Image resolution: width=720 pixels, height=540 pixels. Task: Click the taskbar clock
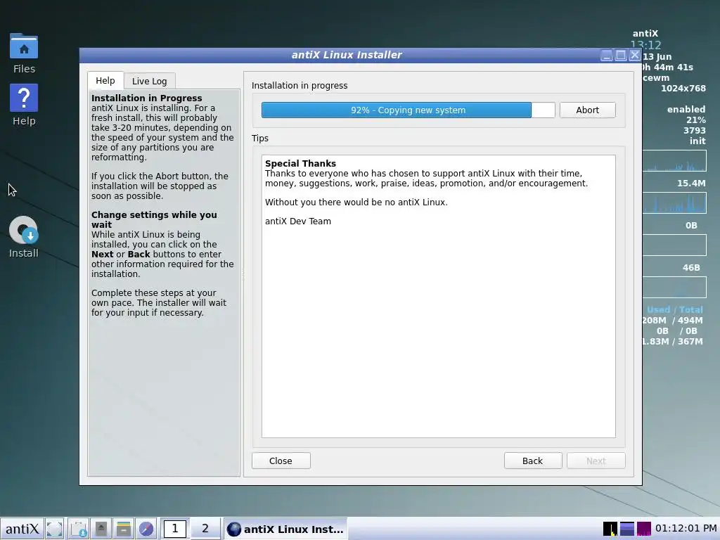point(686,529)
